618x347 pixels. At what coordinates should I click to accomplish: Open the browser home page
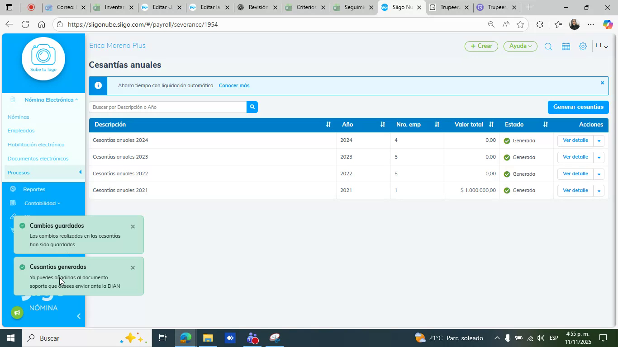point(42,24)
